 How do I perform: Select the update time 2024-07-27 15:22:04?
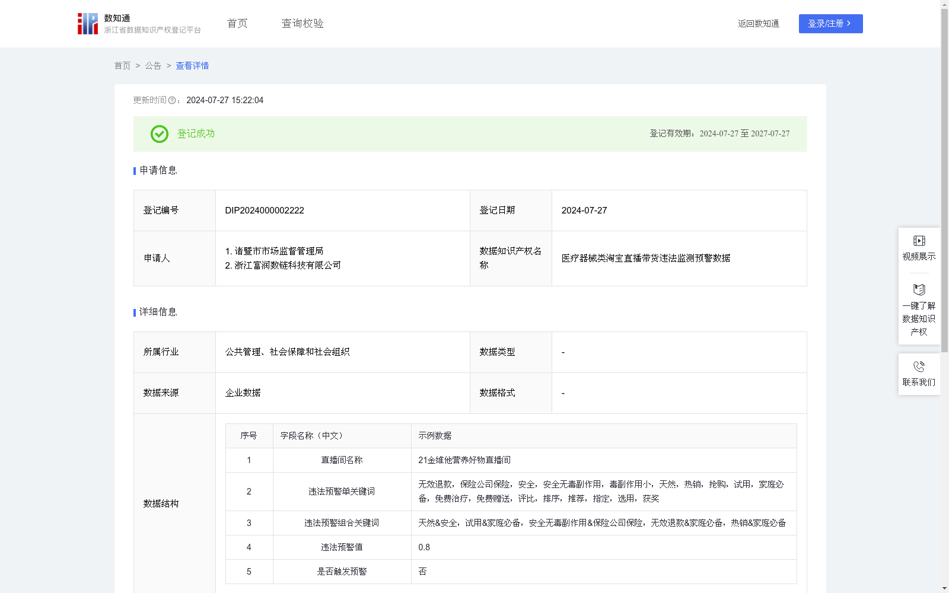[225, 101]
